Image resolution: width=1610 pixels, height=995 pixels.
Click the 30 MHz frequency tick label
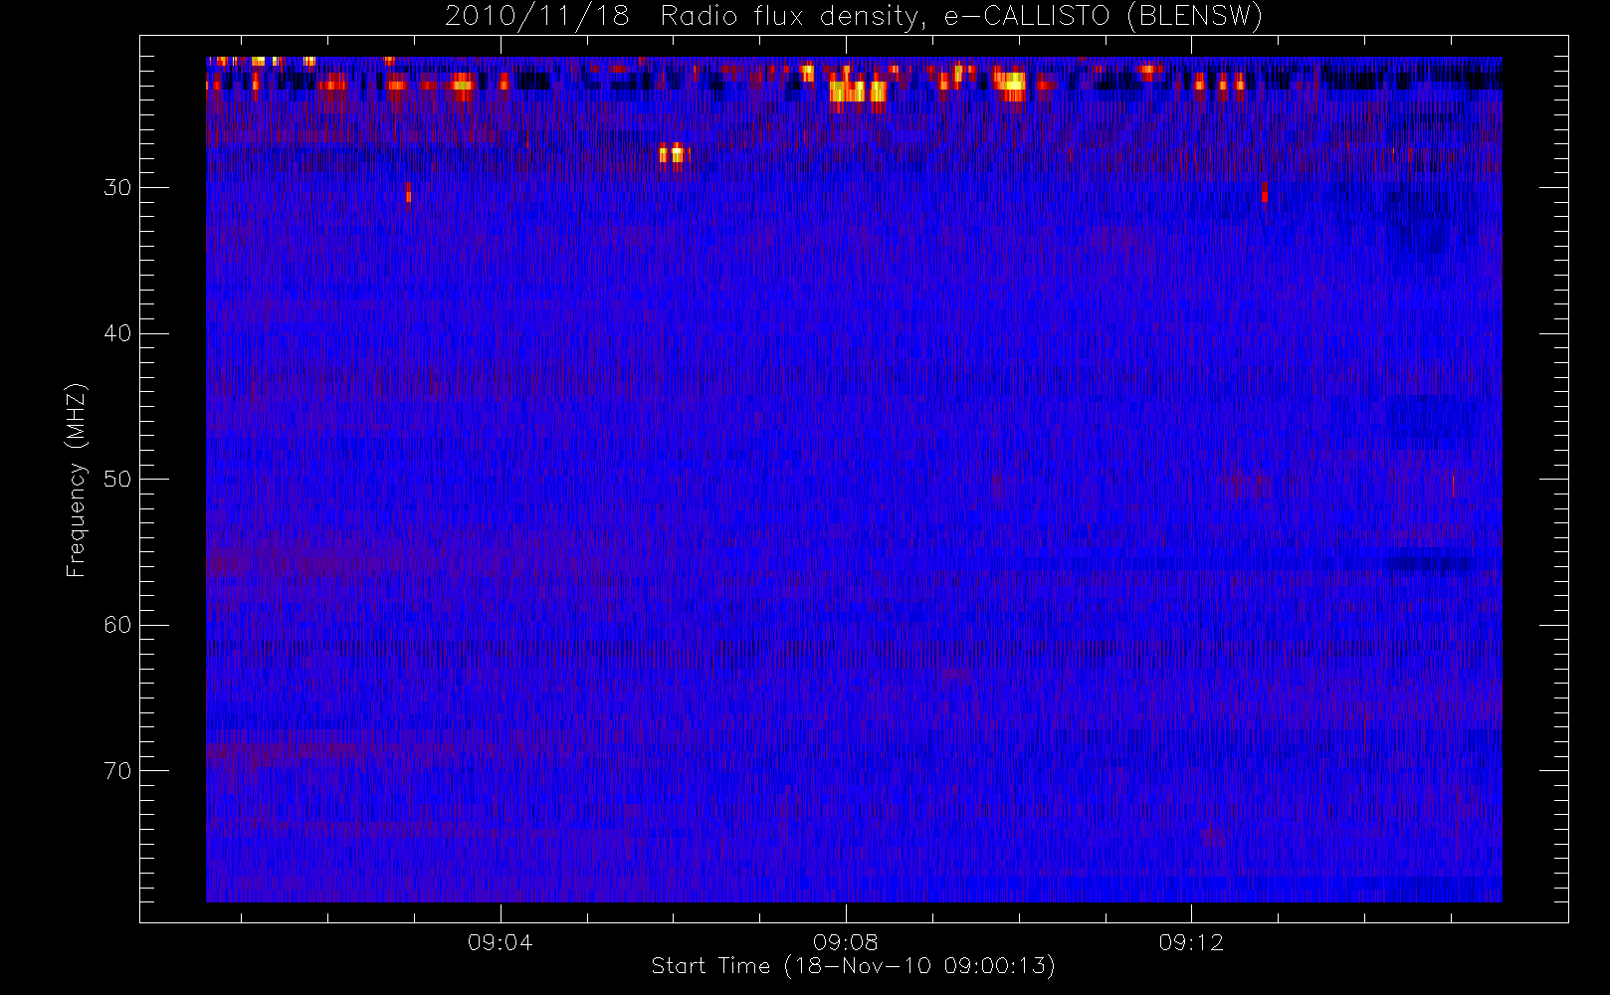pyautogui.click(x=117, y=187)
